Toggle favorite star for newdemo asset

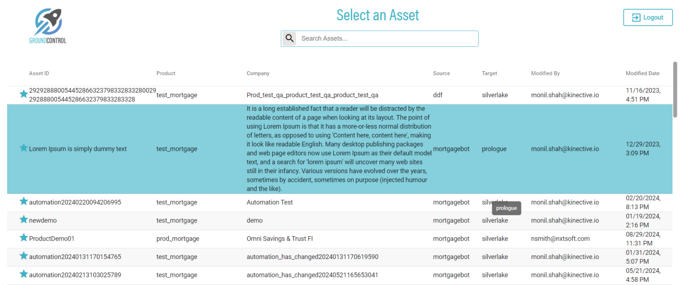pyautogui.click(x=23, y=220)
